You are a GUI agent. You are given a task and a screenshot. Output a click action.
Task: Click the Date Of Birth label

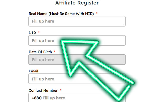tap(40, 52)
